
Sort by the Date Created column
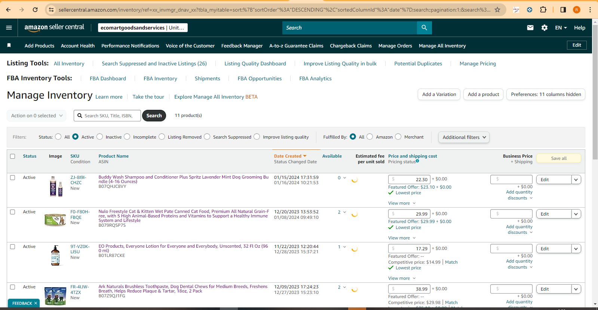coord(290,156)
